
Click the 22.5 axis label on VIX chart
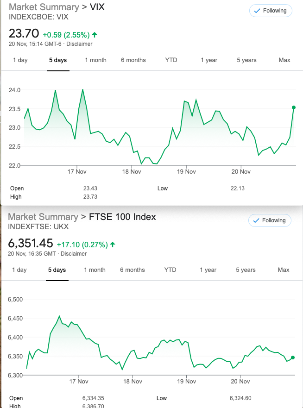(x=14, y=146)
